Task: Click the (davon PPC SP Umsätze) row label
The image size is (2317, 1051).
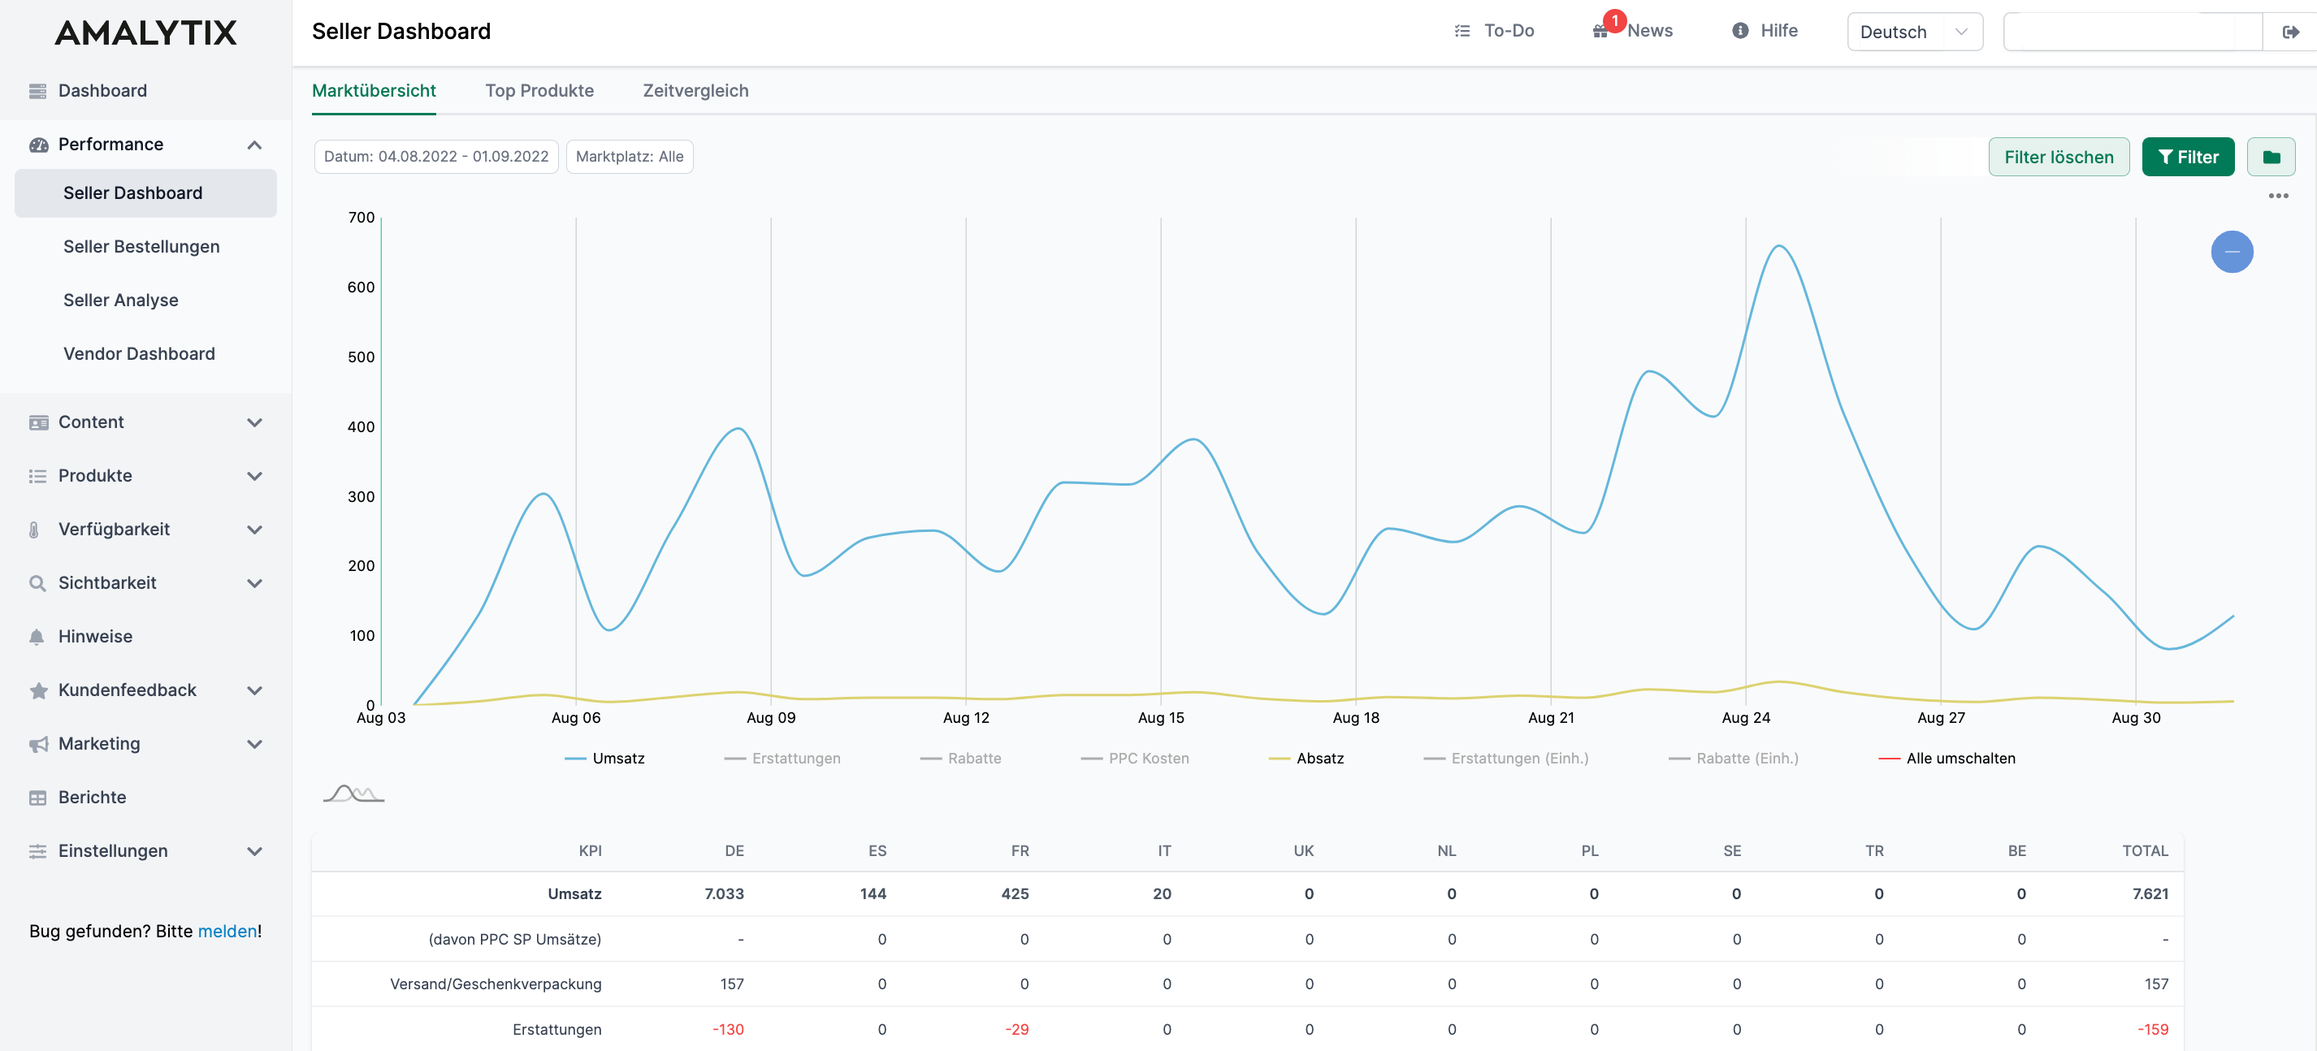Action: pos(514,940)
